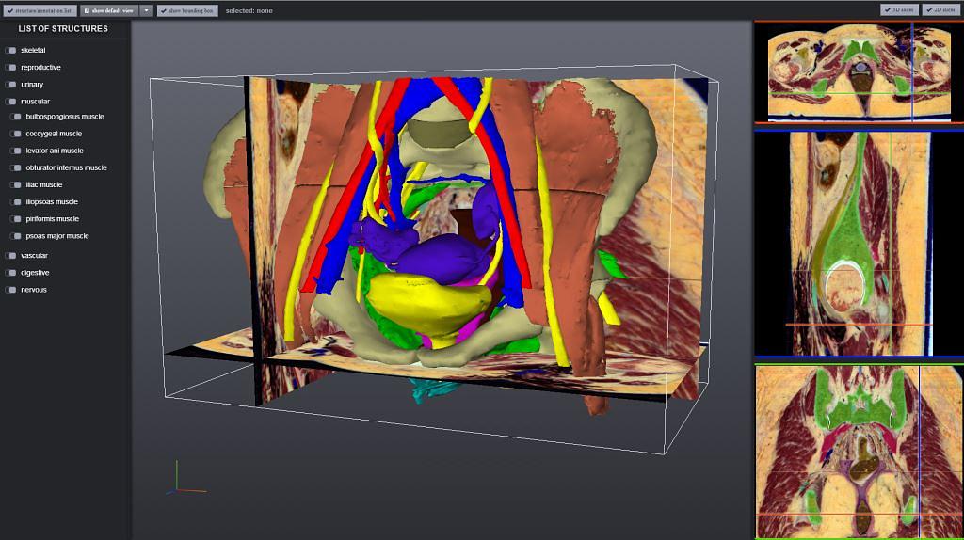Toggle the vascular system switch

click(10, 256)
